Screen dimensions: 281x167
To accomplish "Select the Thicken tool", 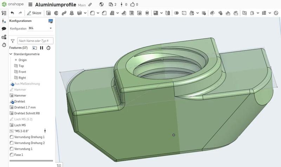I will [x=79, y=13].
